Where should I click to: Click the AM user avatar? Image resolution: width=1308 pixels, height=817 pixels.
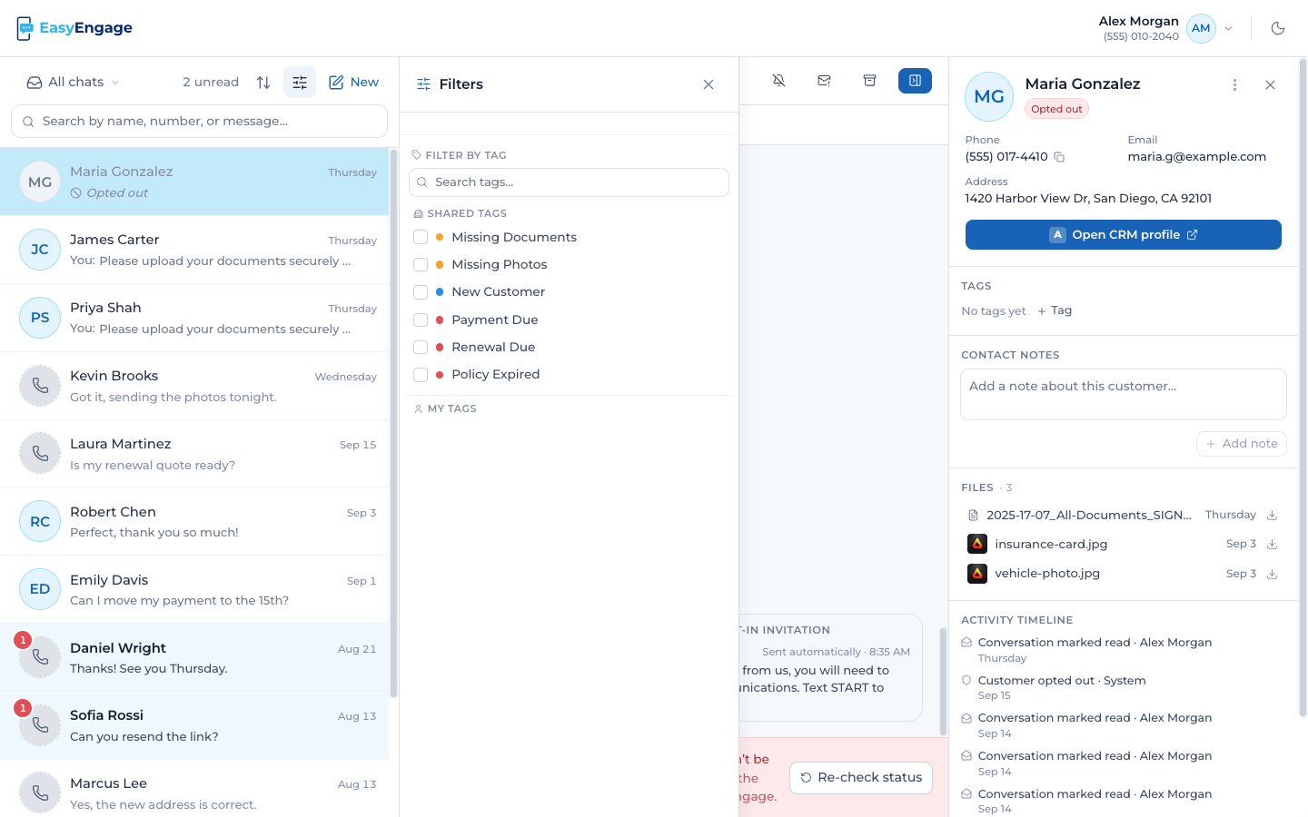[x=1201, y=28]
